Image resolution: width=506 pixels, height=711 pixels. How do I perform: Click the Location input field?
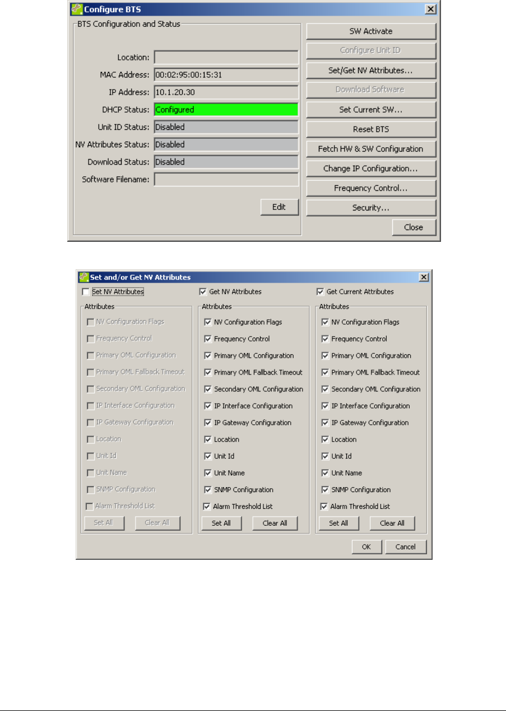(226, 58)
